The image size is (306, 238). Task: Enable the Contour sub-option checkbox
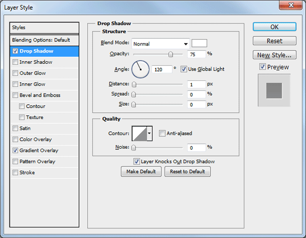21,106
